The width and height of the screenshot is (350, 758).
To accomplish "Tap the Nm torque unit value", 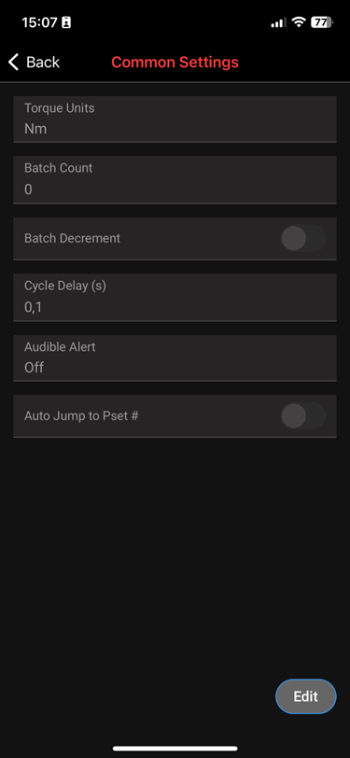I will (x=35, y=129).
